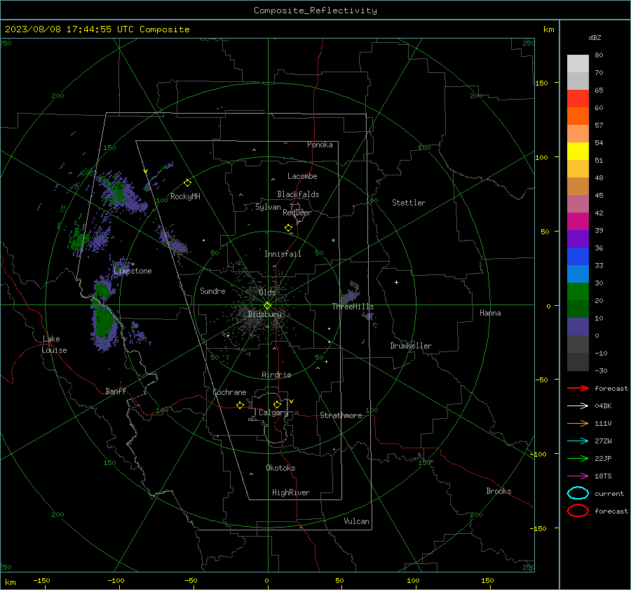
Task: Click the ThreeHills label
Action: click(x=353, y=307)
